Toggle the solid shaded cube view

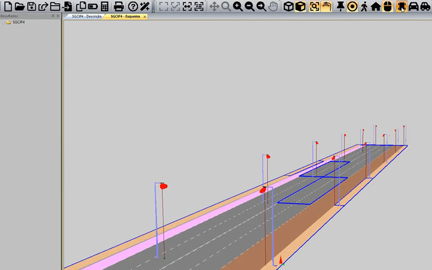pos(299,6)
